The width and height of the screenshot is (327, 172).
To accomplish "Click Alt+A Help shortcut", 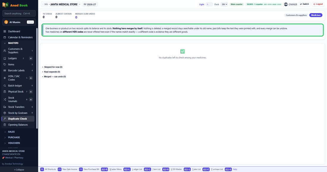I will tap(231, 169).
